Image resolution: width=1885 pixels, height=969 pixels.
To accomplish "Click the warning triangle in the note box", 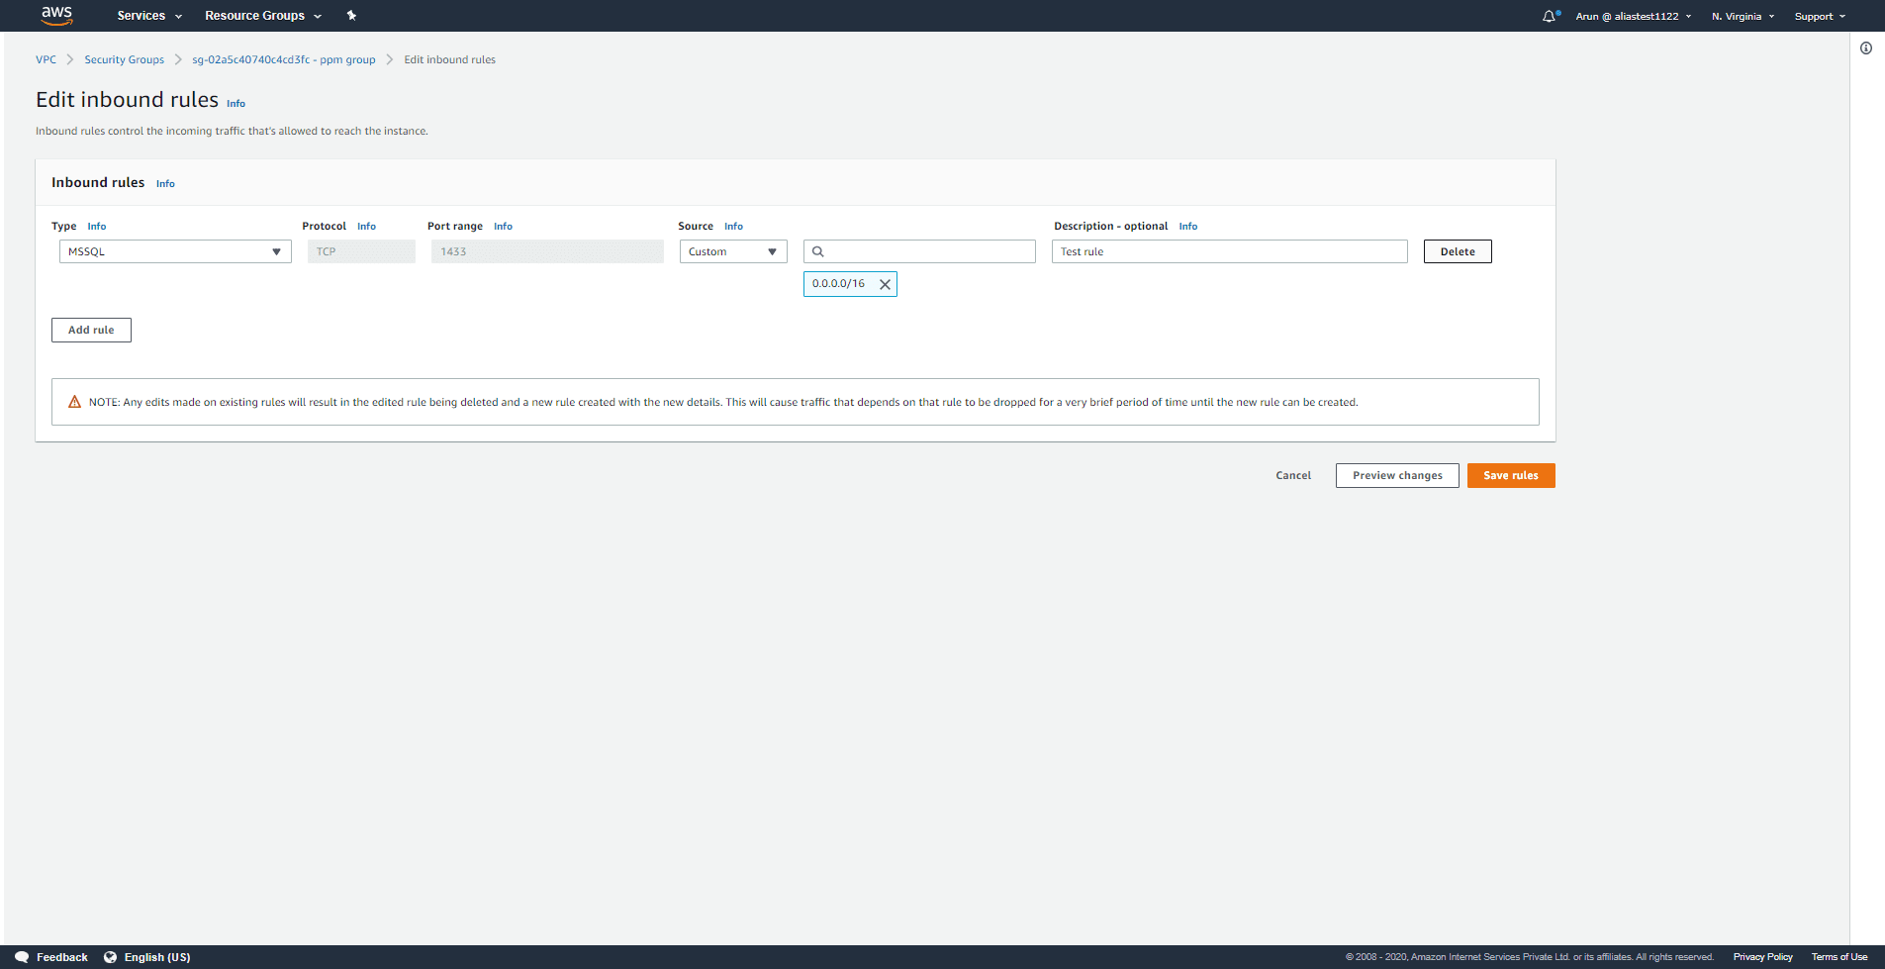I will coord(75,401).
